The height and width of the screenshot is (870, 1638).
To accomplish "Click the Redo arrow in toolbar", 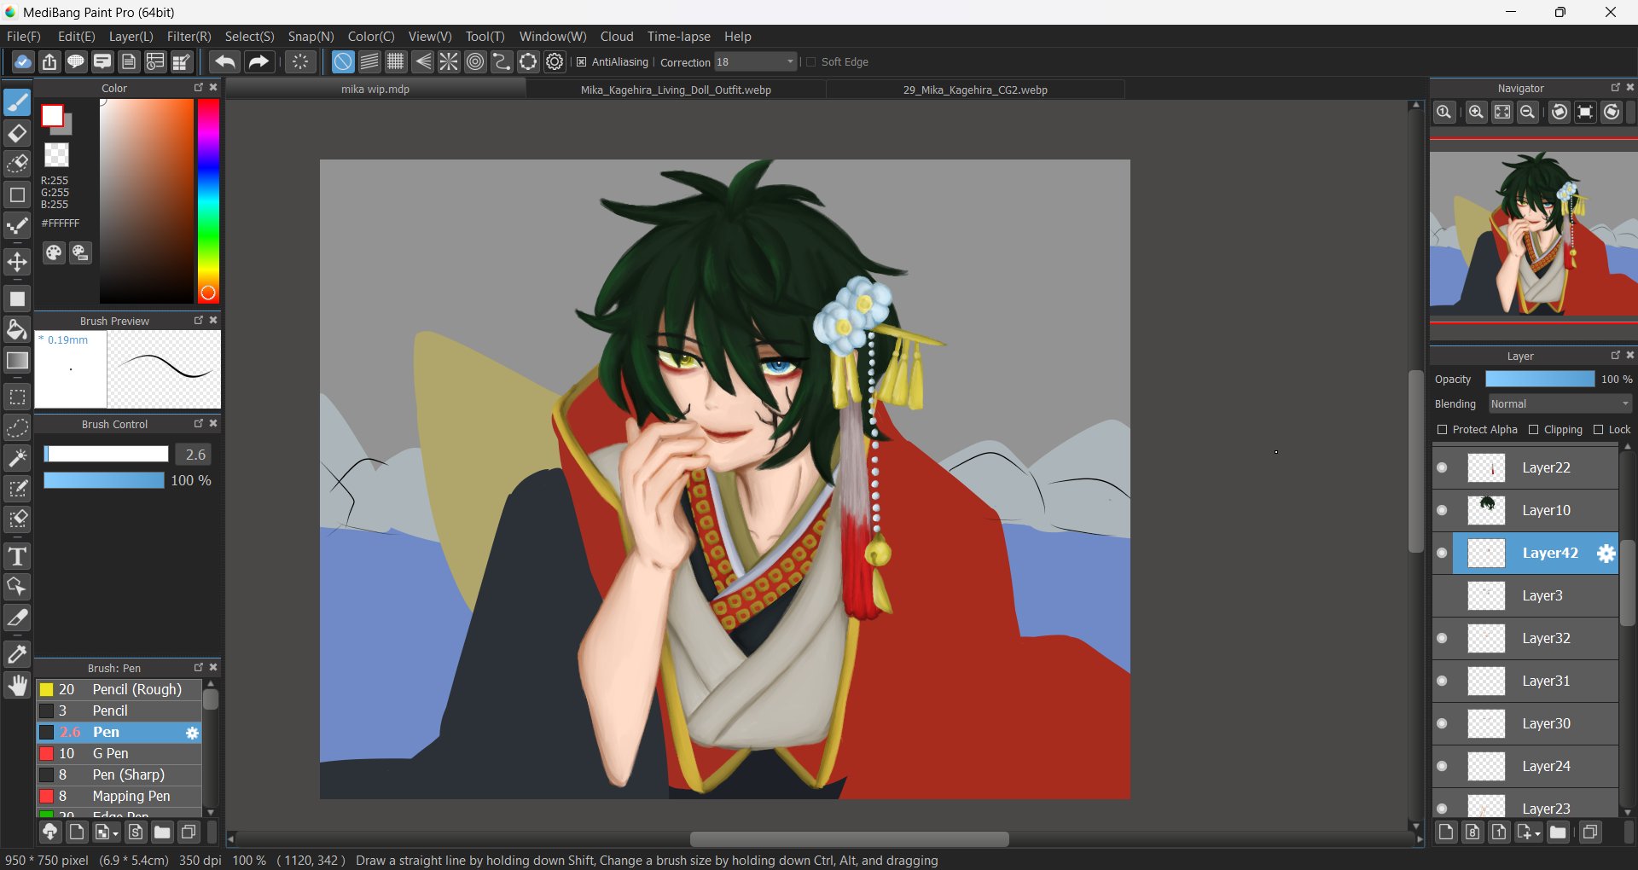I will tap(258, 61).
